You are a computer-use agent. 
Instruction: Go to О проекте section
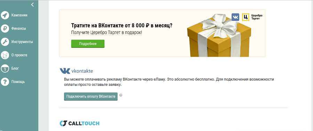[x=19, y=55]
